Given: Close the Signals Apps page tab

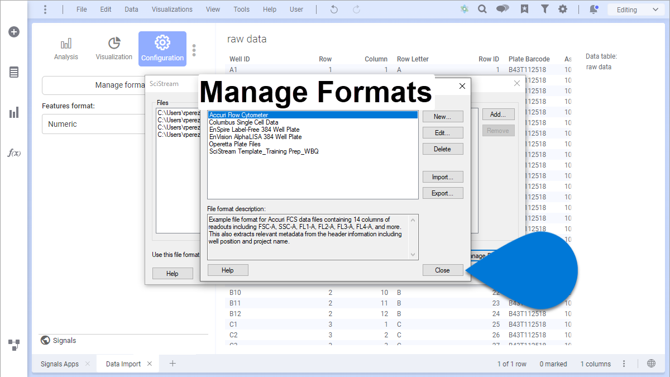Looking at the screenshot, I should (x=88, y=364).
